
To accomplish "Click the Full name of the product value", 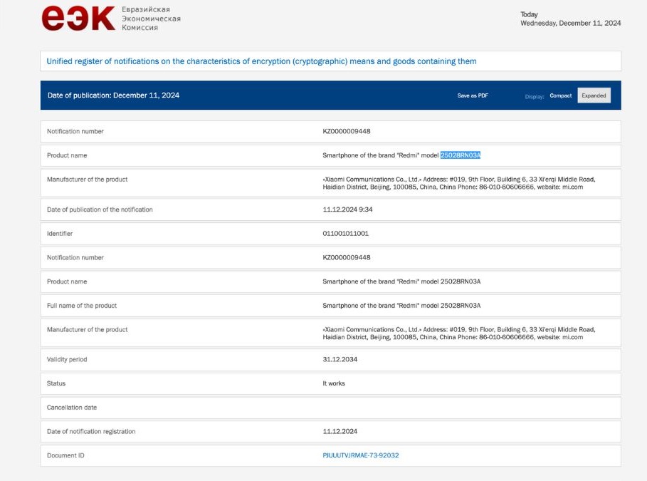I will pyautogui.click(x=401, y=306).
